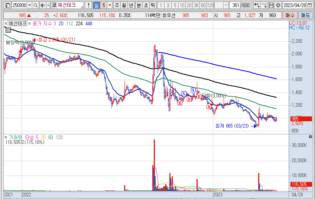The image size is (315, 199).
Task: Close the volume panel with the x icon
Action: 311,137
